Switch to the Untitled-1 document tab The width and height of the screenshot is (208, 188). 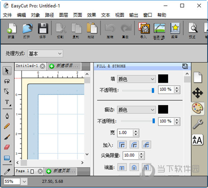(27, 66)
